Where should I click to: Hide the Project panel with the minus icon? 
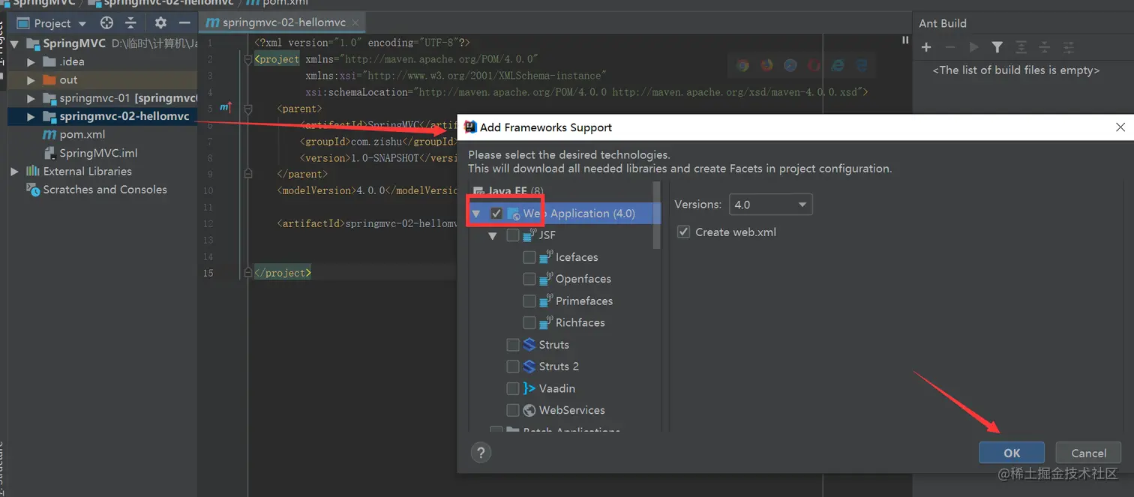coord(184,23)
